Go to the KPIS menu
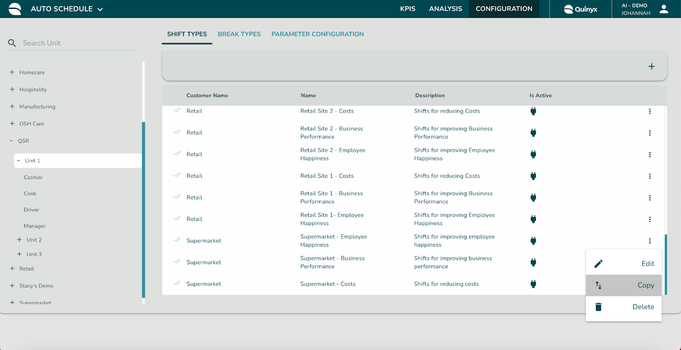This screenshot has width=681, height=350. (408, 9)
